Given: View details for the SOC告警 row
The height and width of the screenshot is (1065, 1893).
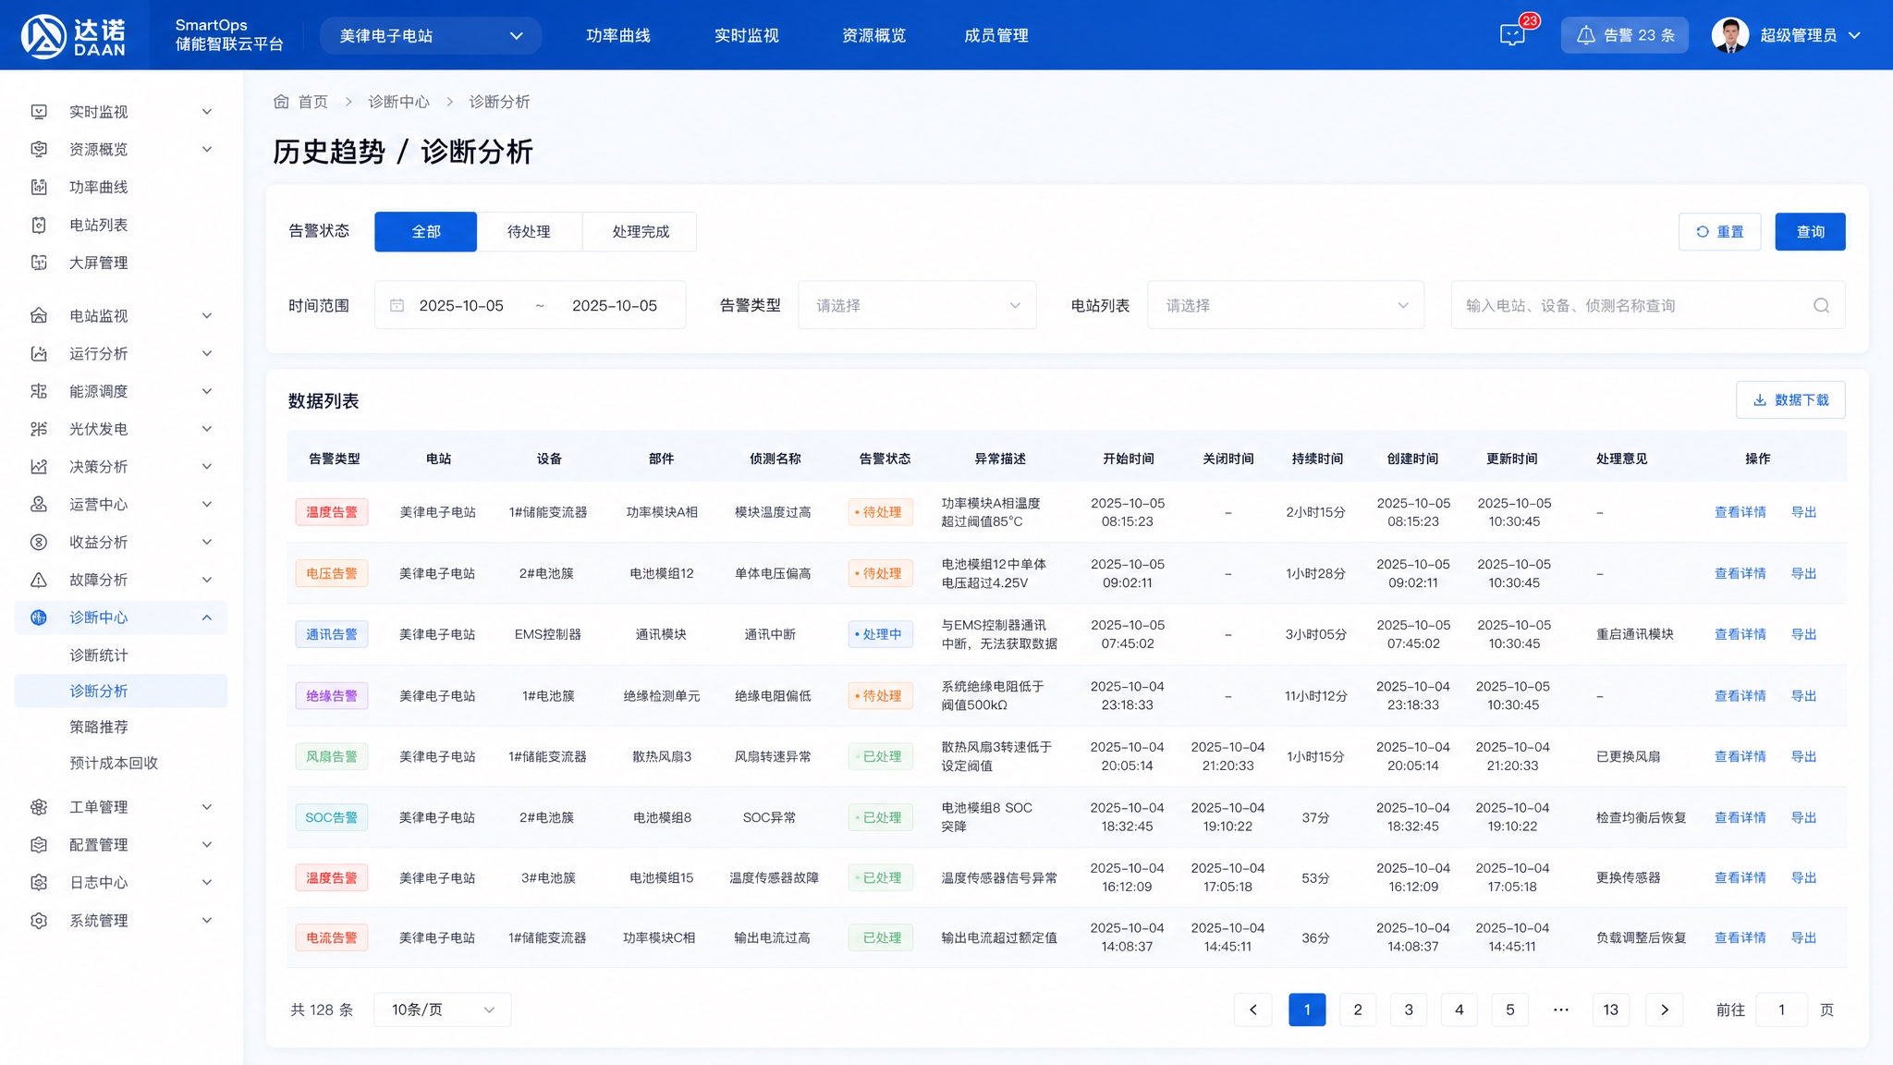Looking at the screenshot, I should click(1740, 818).
